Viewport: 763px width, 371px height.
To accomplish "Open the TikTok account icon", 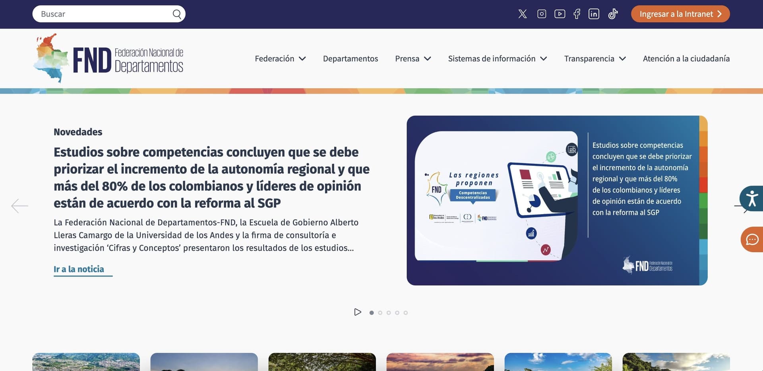I will [x=613, y=14].
